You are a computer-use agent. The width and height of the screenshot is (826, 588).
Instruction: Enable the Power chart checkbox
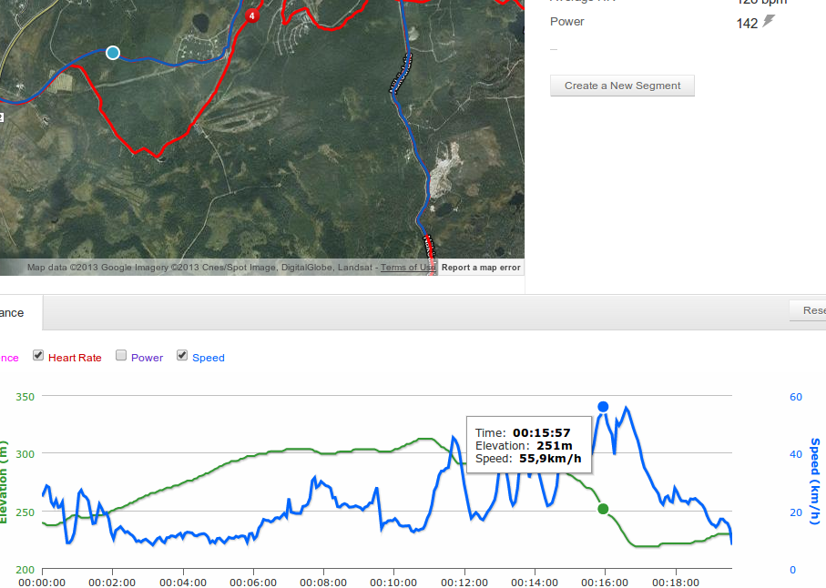pyautogui.click(x=121, y=356)
